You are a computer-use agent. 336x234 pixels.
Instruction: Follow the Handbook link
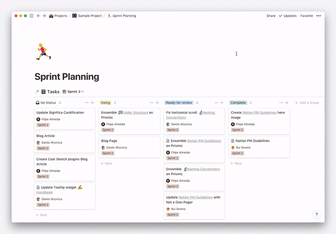click(45, 192)
